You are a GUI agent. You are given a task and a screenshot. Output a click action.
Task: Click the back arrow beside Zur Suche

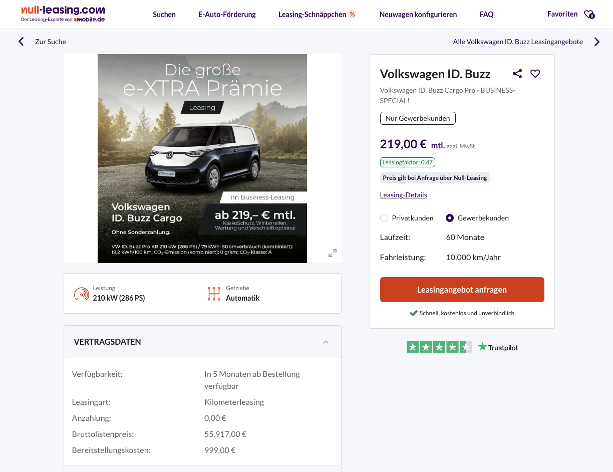pos(21,42)
